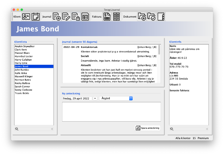This screenshot has height=155, width=224.
Task: Click the Kontaktorsak journal heading
Action: point(89,47)
